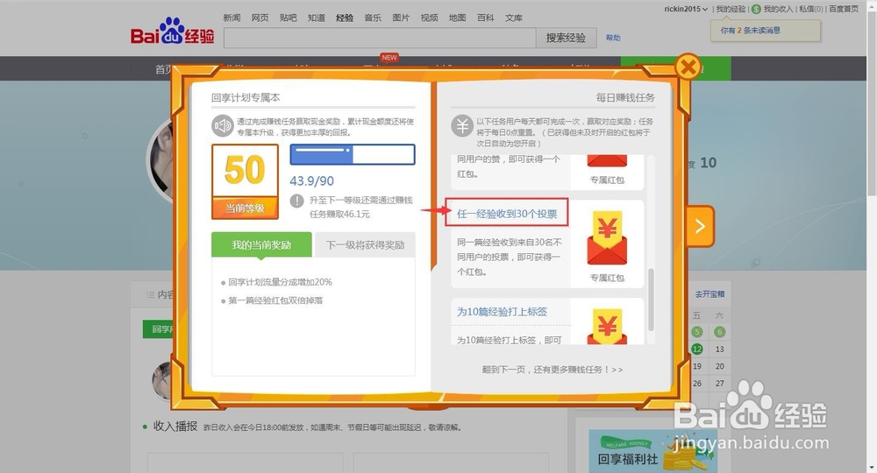
Task: Open 网页 in top navigation
Action: point(260,18)
